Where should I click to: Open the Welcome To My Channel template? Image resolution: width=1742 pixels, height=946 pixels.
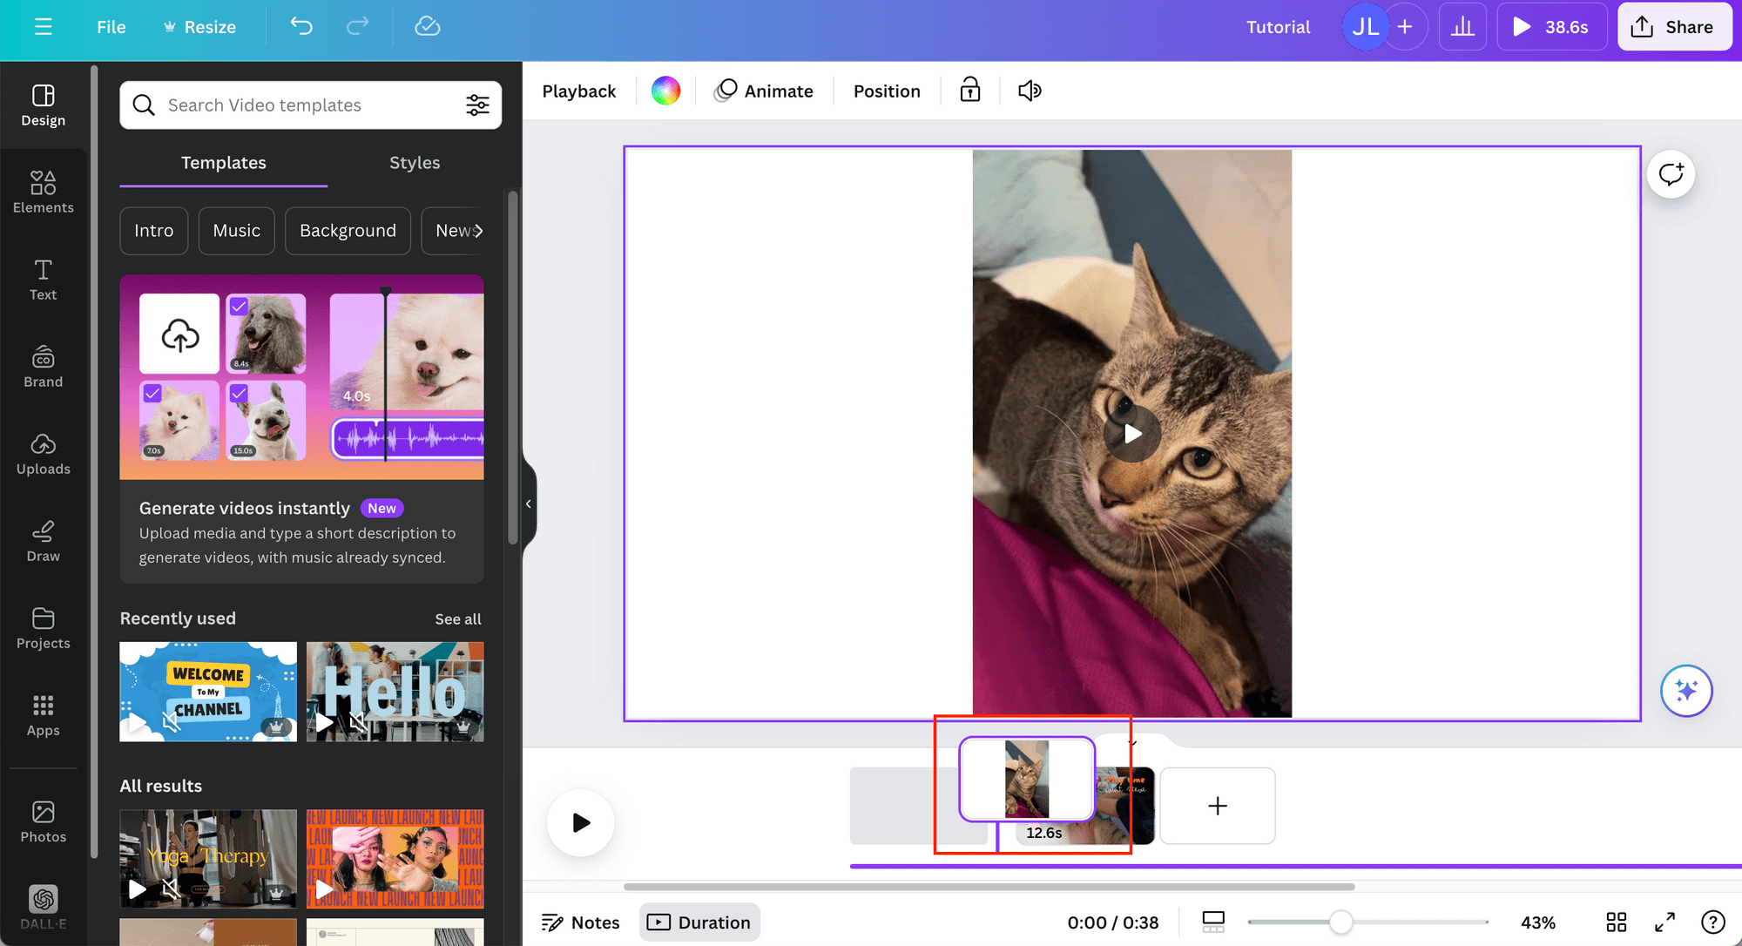pos(208,692)
